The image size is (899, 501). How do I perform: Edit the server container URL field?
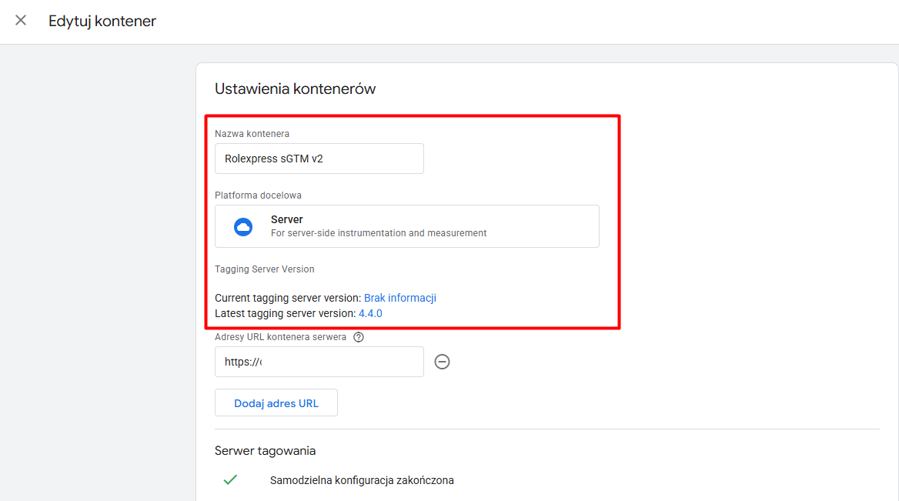point(319,362)
